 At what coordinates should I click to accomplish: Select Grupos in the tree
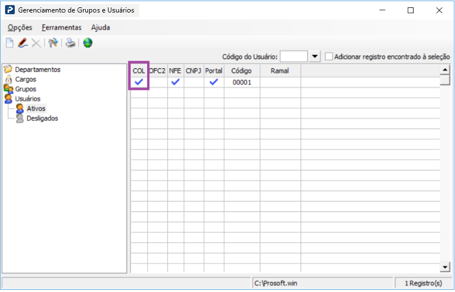26,89
